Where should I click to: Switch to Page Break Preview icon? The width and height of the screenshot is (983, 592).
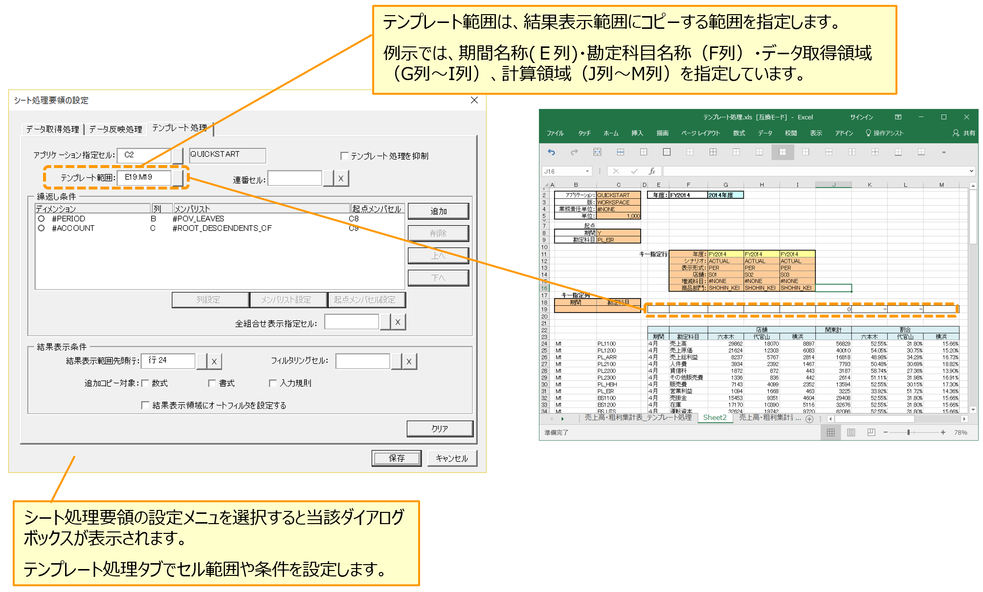[871, 433]
